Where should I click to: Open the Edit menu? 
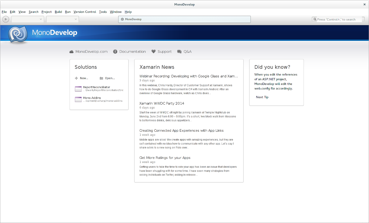click(12, 12)
